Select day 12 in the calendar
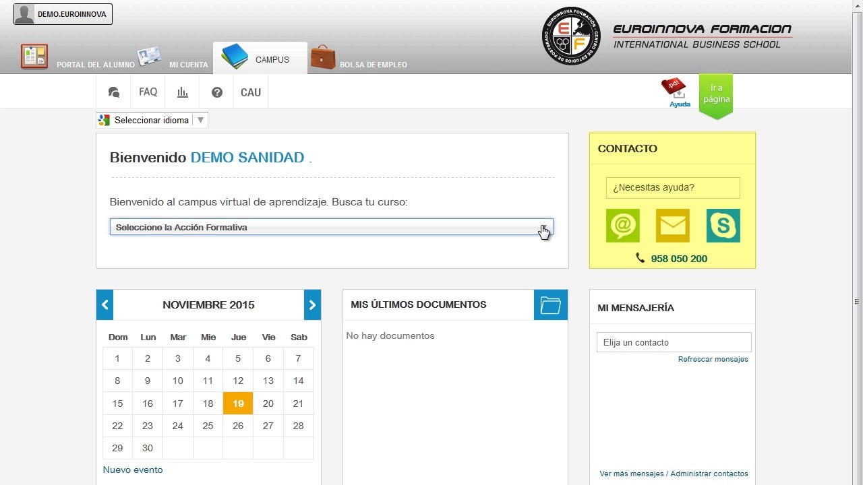This screenshot has width=863, height=485. click(238, 381)
